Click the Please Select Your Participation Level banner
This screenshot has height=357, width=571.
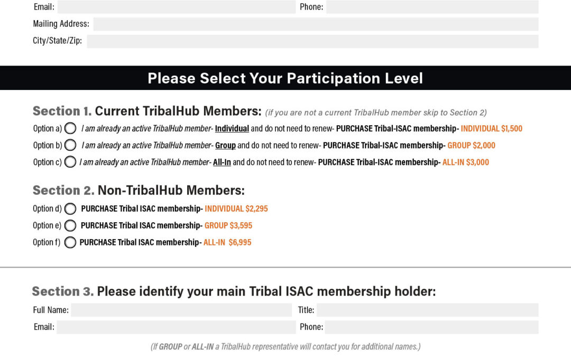285,78
